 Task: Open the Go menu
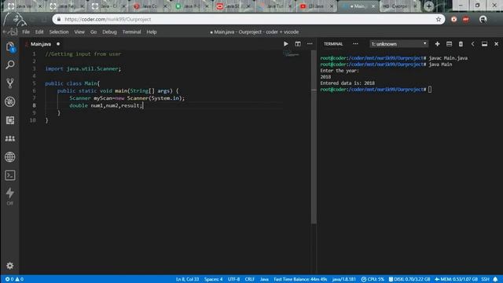[x=94, y=31]
